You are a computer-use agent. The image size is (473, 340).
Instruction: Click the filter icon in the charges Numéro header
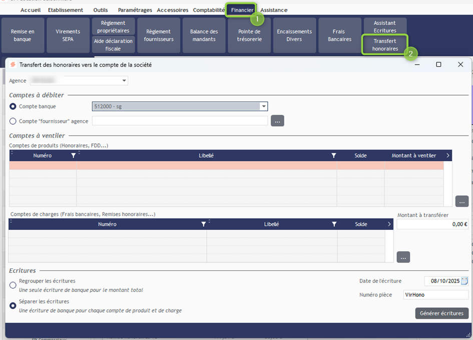pyautogui.click(x=203, y=224)
